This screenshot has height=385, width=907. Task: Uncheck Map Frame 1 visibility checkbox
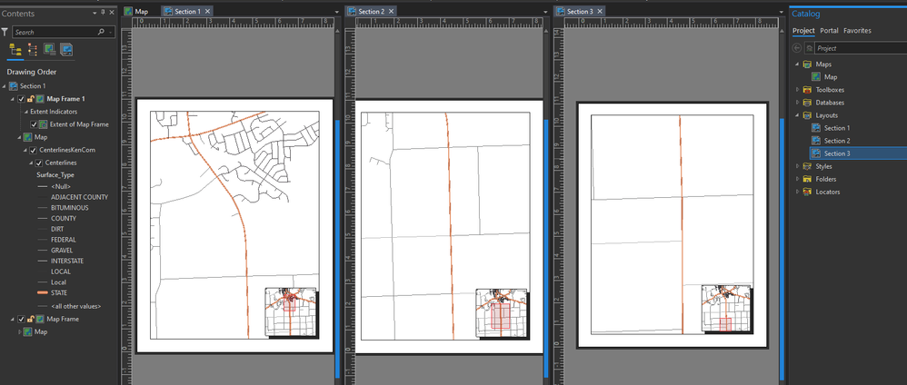point(22,99)
